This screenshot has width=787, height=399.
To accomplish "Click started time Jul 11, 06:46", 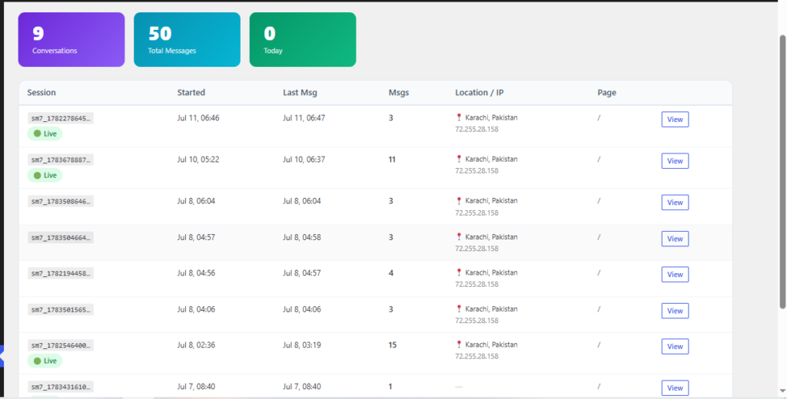I will pyautogui.click(x=198, y=118).
